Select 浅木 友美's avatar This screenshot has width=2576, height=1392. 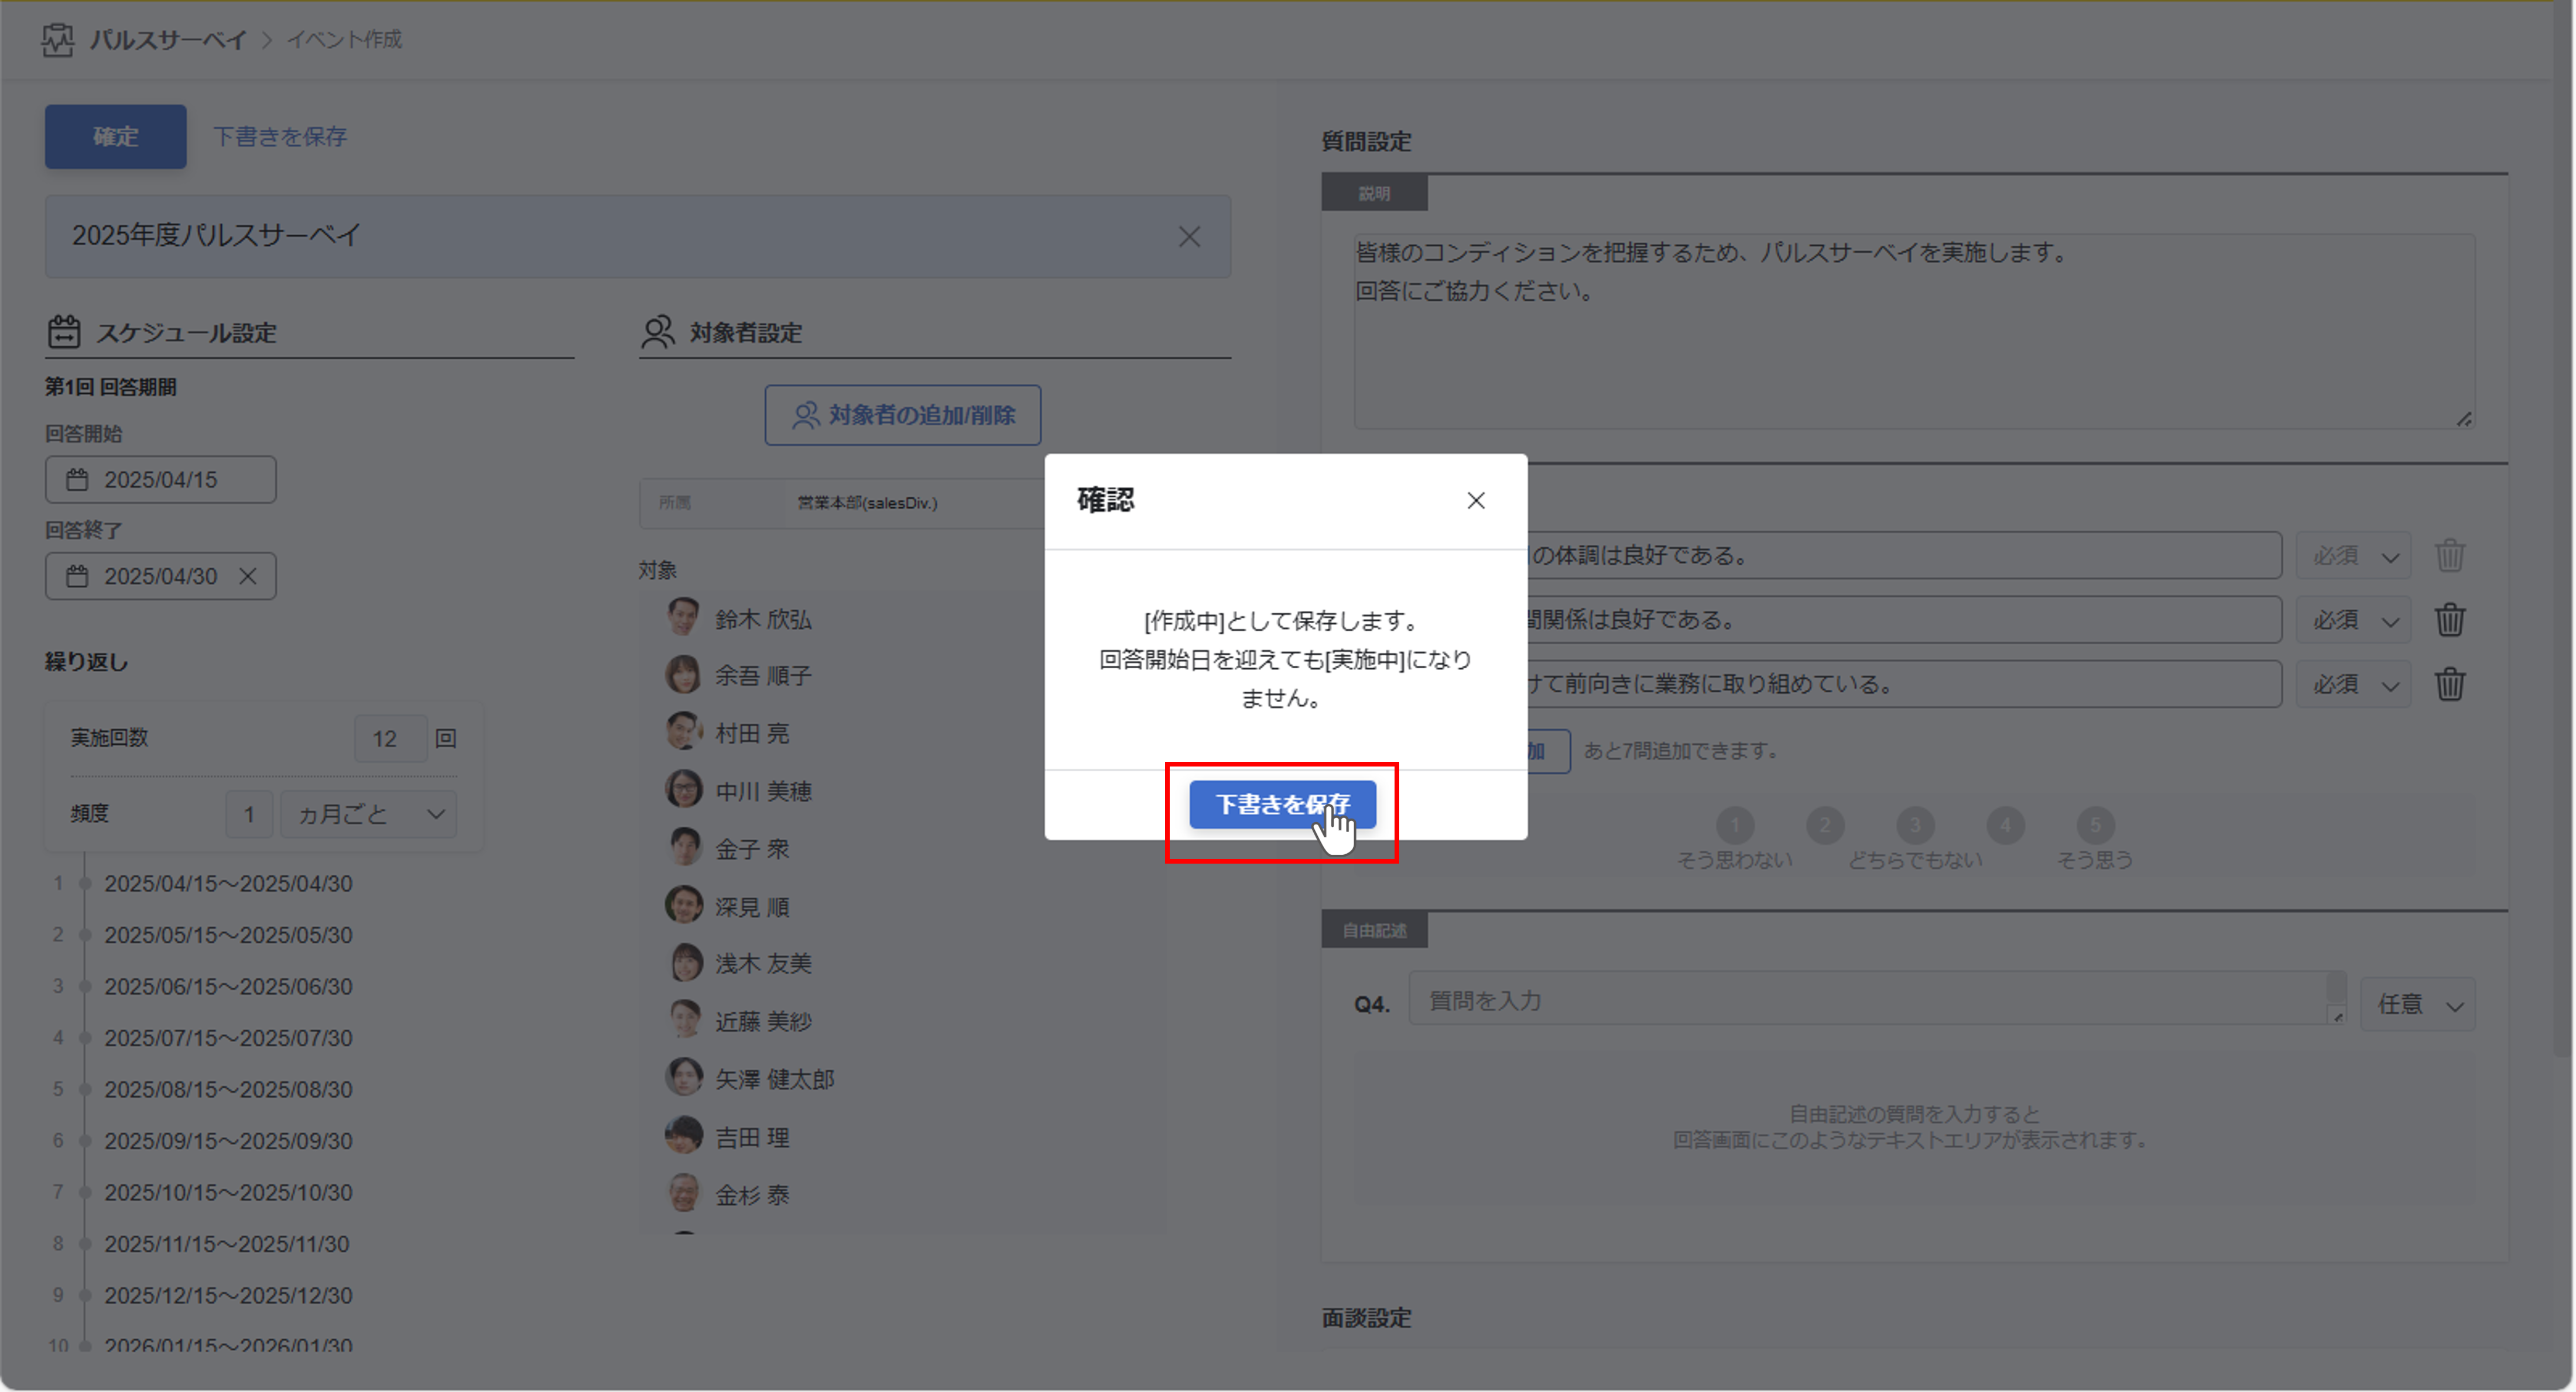tap(684, 963)
